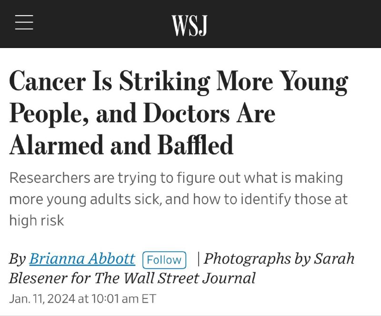Screen dimensions: 381x316
Task: Select the subheadline beginning 'Researchers are trying'
Action: pos(178,199)
